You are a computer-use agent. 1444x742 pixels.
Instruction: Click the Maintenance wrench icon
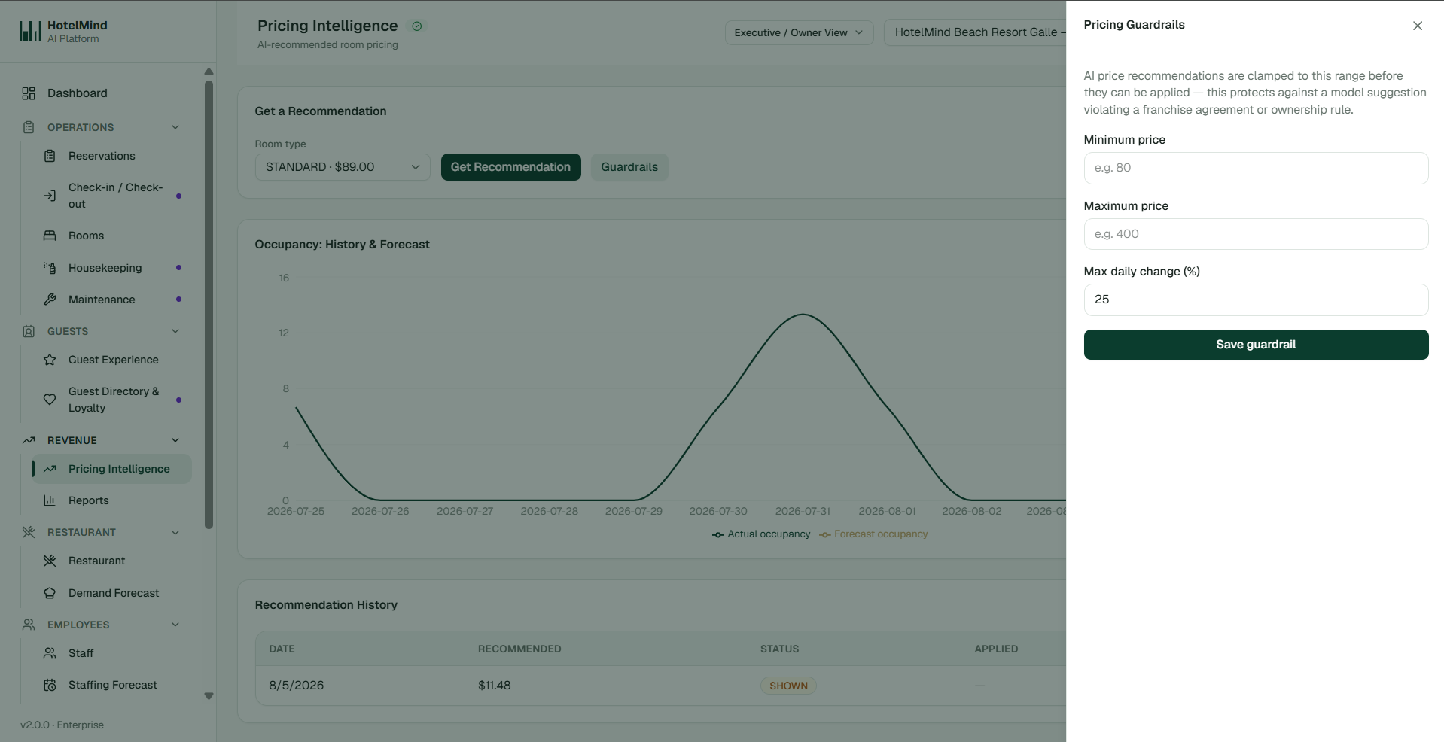tap(50, 300)
